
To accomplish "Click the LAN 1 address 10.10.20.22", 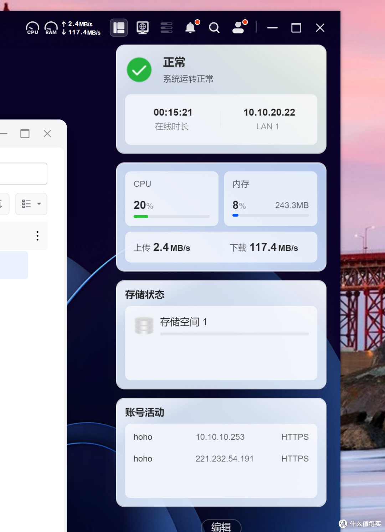I will (269, 113).
